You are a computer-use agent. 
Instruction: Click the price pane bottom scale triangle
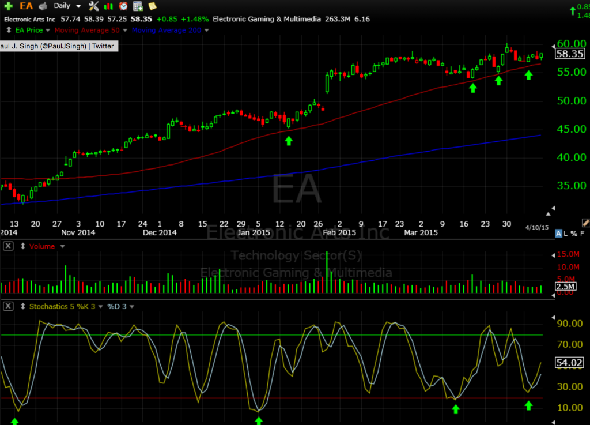553,208
